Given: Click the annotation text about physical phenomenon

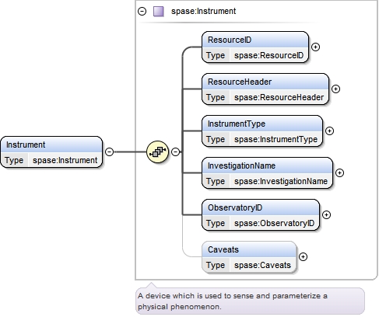Looking at the screenshot, I should (233, 301).
